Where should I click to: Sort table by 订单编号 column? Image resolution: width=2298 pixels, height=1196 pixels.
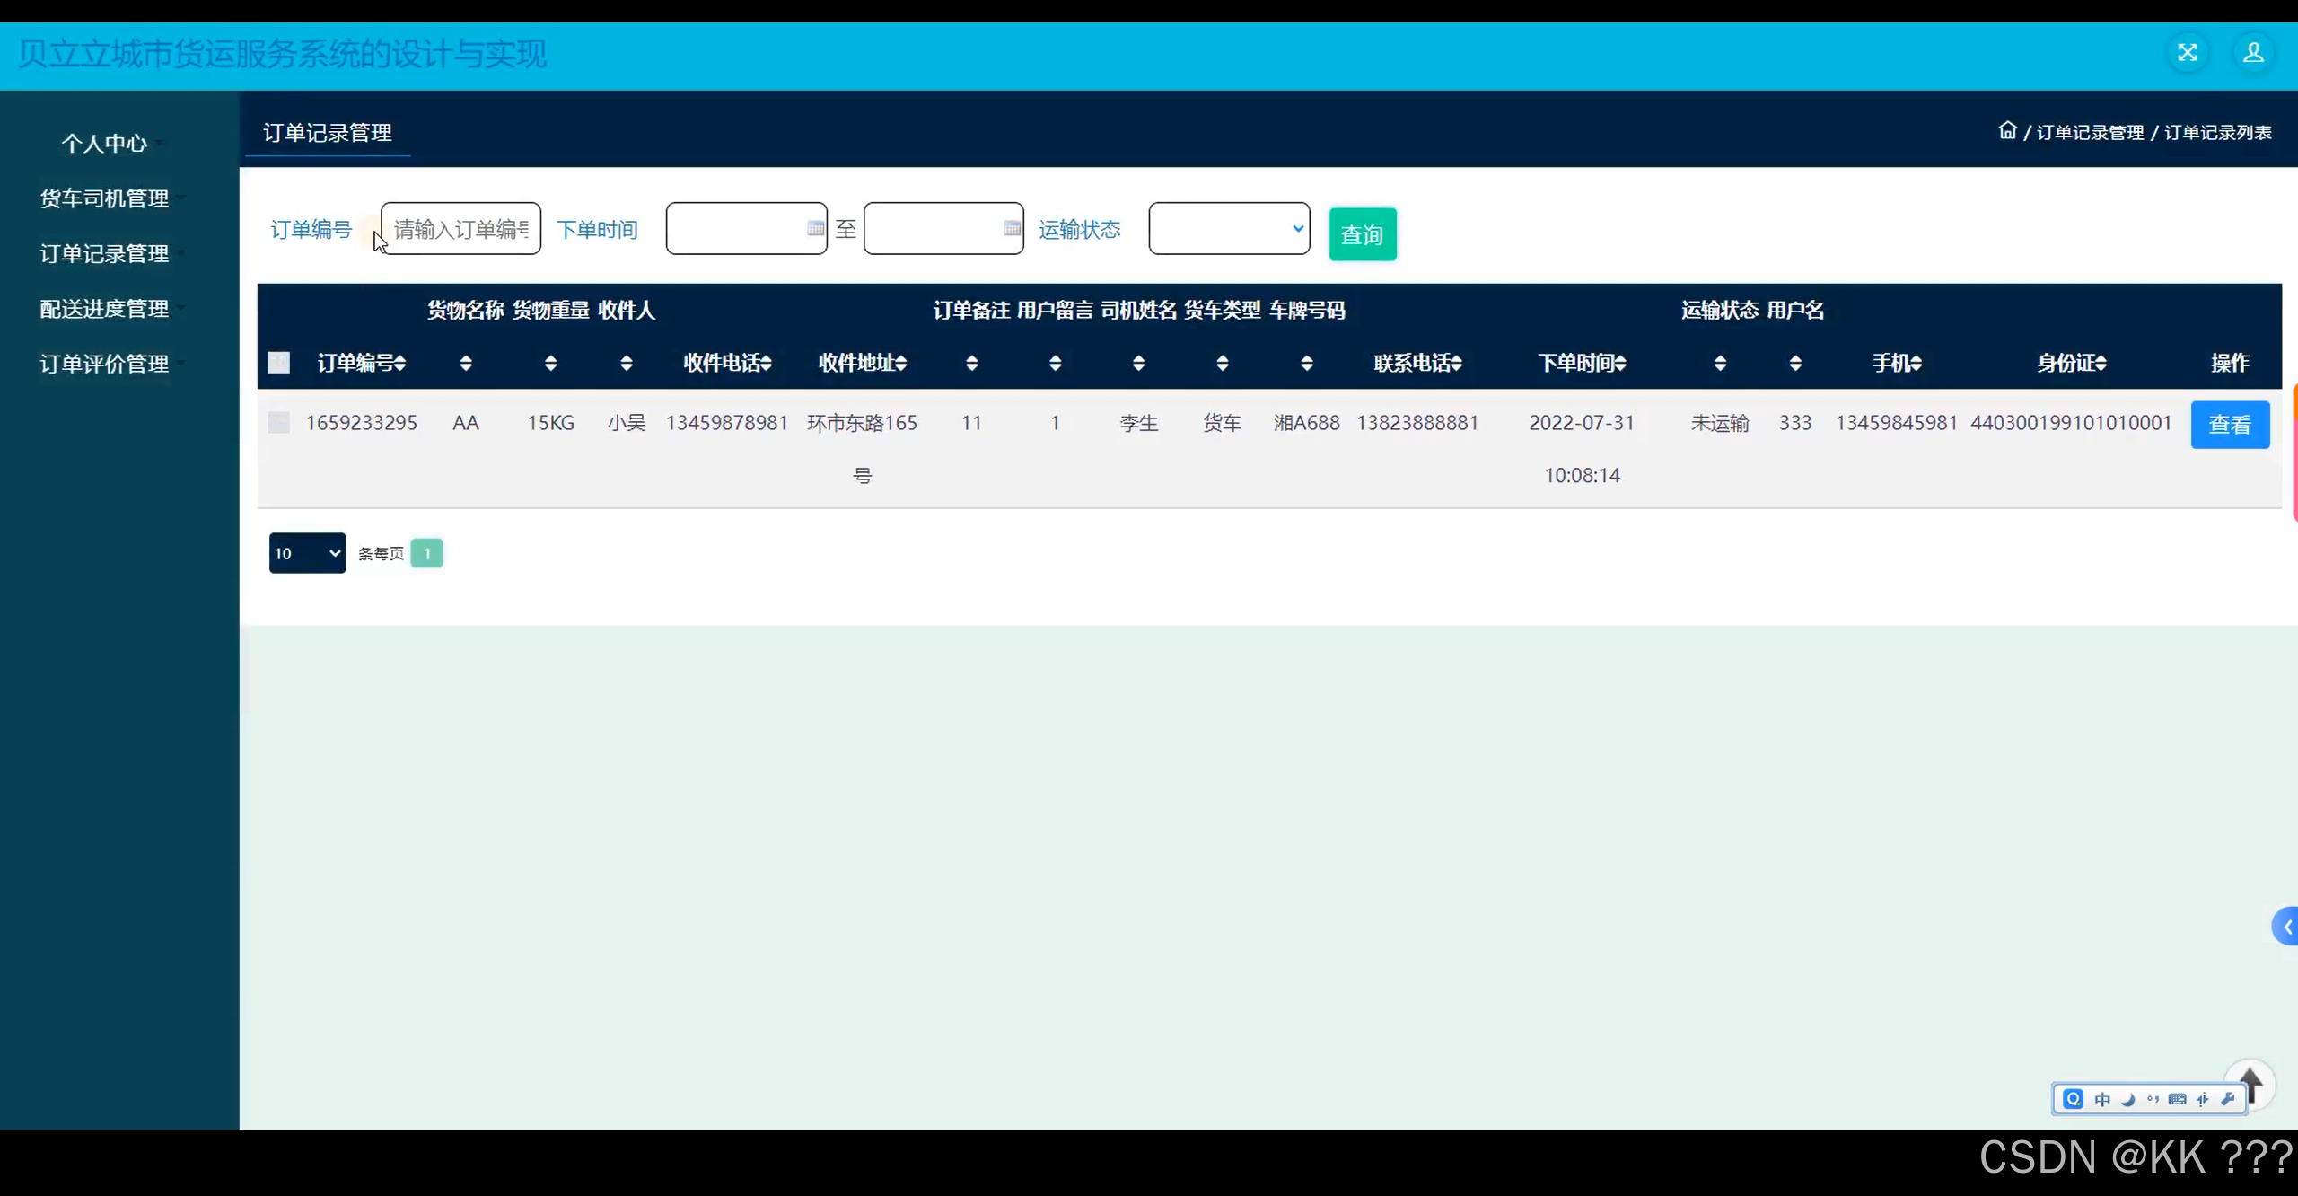362,363
